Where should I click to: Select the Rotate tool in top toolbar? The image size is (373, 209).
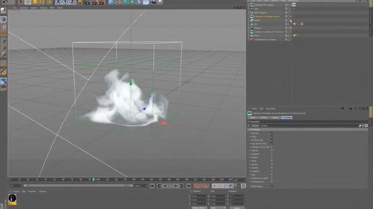pos(42,2)
